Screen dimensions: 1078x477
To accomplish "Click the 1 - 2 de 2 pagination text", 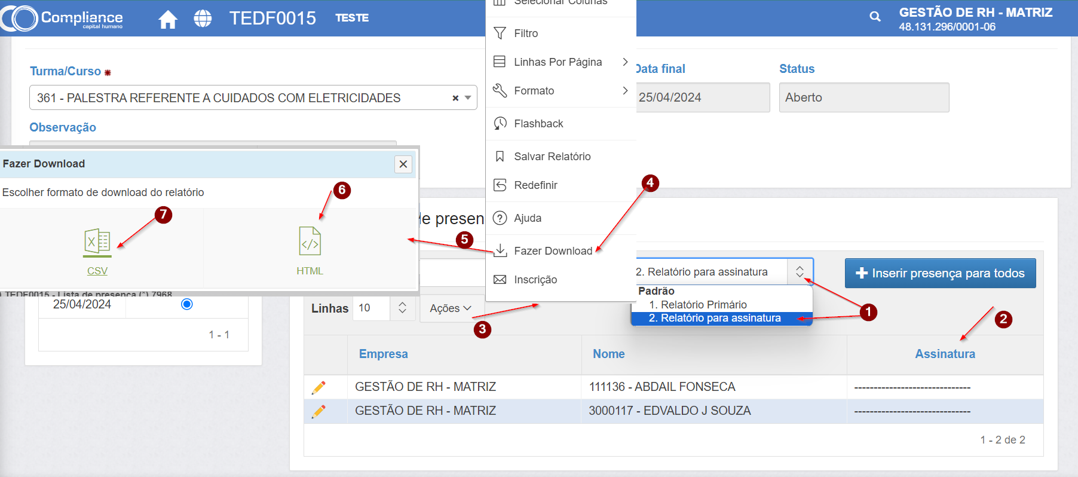I will (x=1003, y=440).
